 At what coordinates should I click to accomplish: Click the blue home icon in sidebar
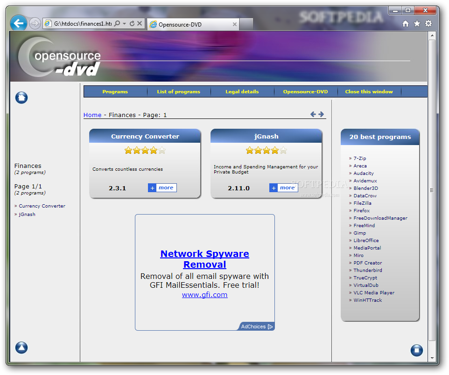pyautogui.click(x=21, y=97)
